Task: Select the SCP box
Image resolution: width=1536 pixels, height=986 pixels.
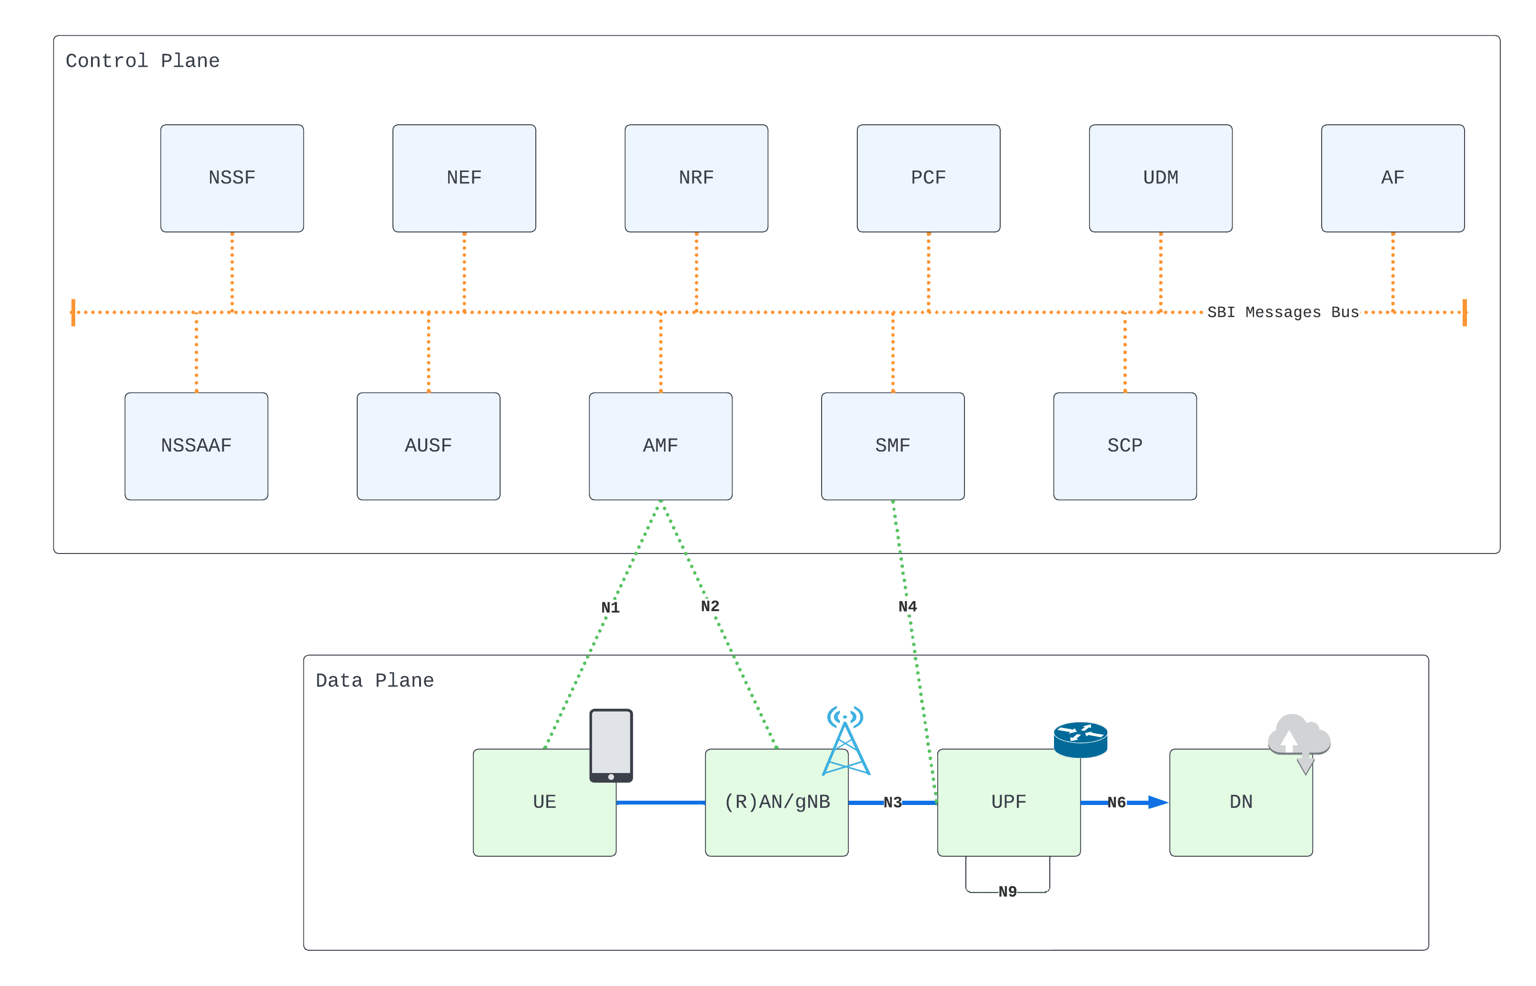Action: (1124, 446)
